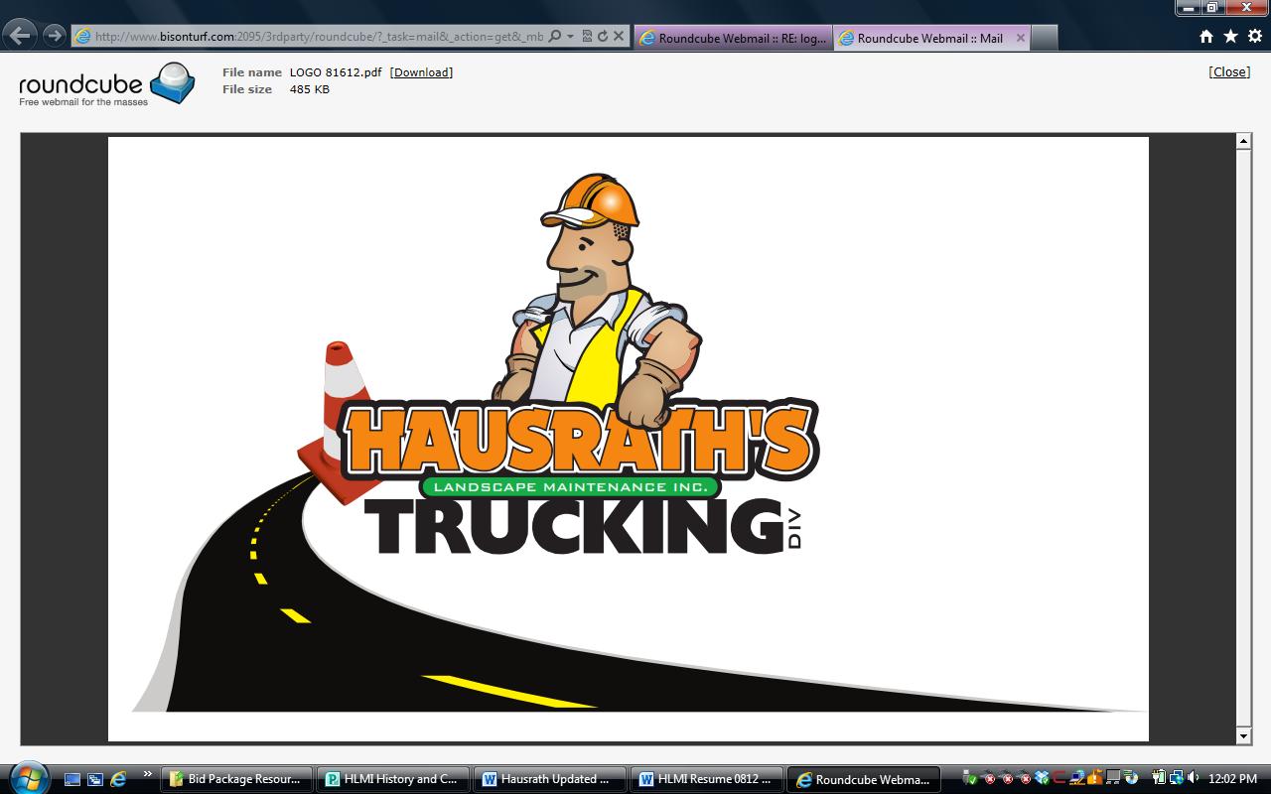Open the browser Tools gear menu
Image resolution: width=1271 pixels, height=794 pixels.
(1254, 36)
